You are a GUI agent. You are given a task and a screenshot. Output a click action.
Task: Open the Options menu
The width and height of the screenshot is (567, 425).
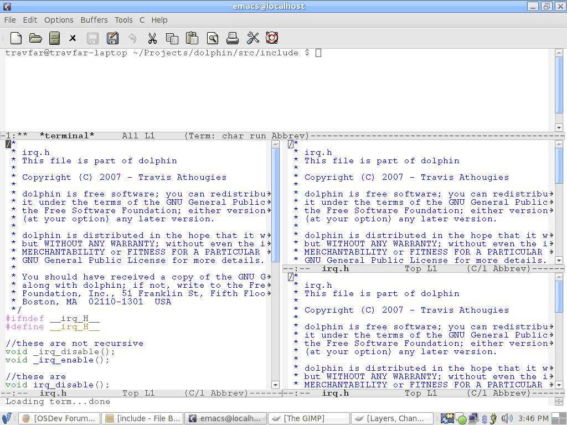click(59, 20)
